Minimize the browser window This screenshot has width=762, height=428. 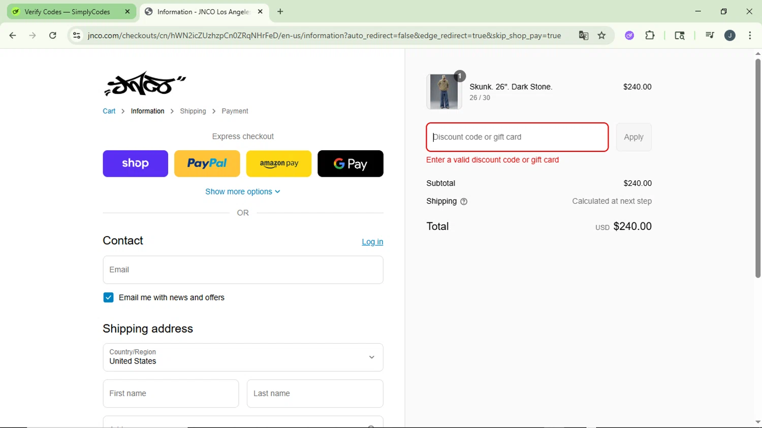[x=698, y=11]
